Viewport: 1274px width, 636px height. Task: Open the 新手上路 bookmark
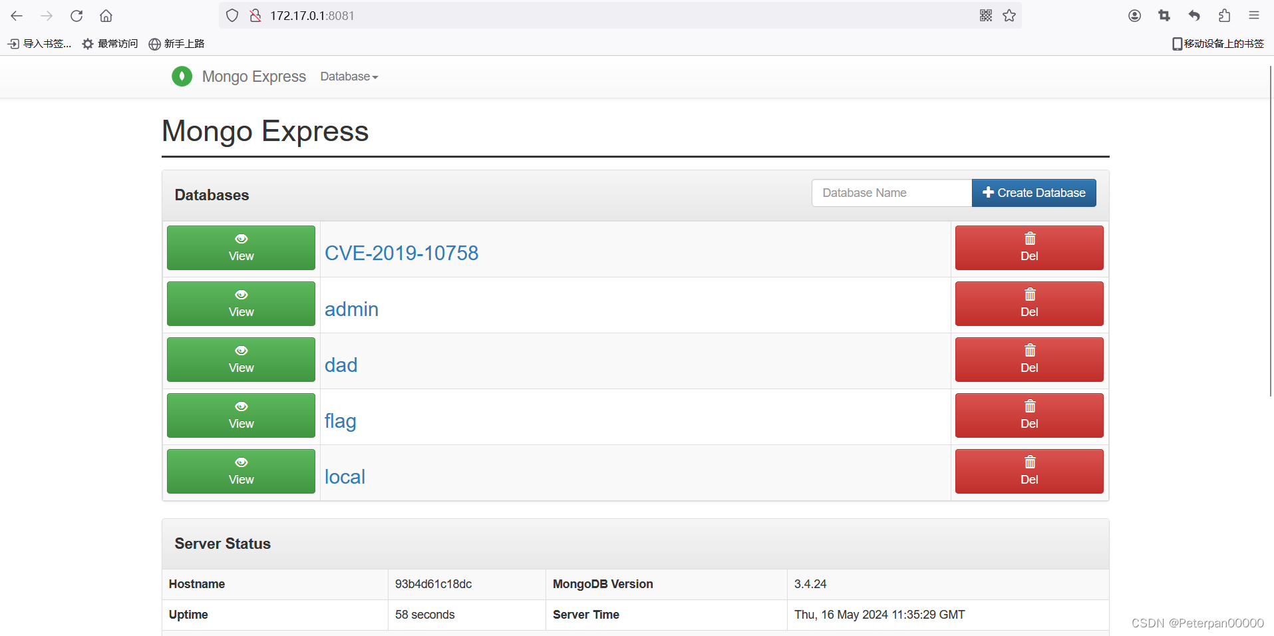click(x=176, y=44)
